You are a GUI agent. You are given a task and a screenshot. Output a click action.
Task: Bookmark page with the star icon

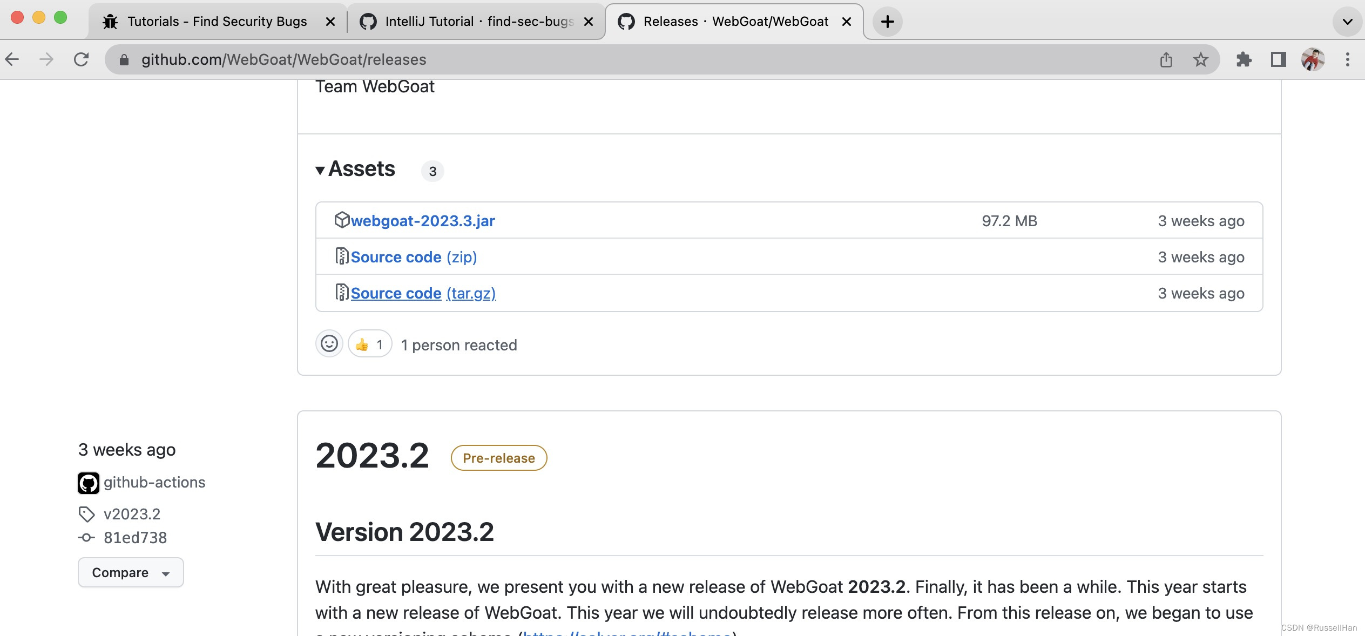click(1201, 59)
